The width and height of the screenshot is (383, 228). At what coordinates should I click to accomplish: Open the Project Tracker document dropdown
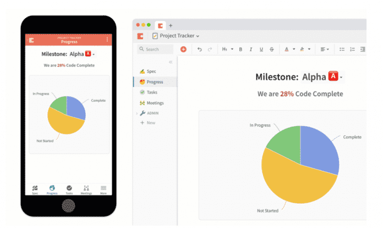pyautogui.click(x=176, y=36)
